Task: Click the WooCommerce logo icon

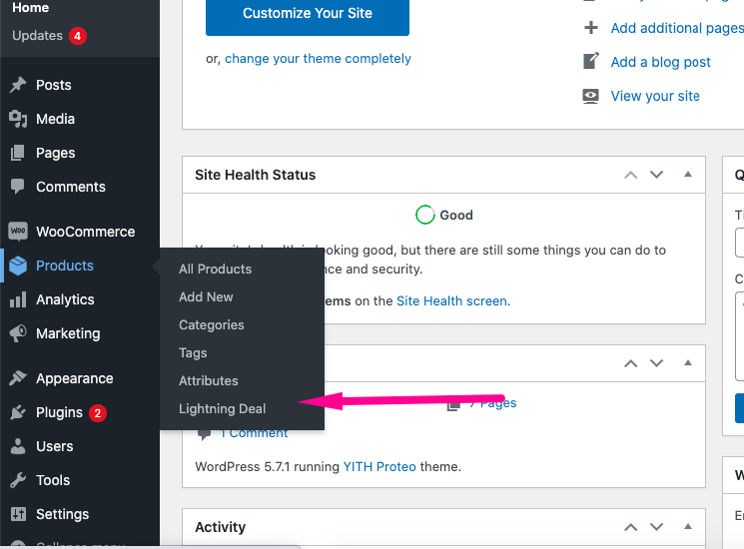Action: coord(18,232)
